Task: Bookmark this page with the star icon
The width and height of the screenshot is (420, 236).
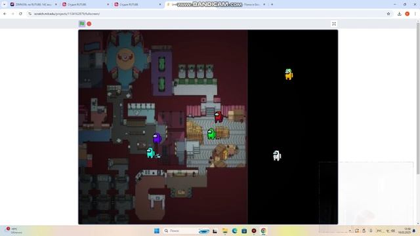Action: 388,14
